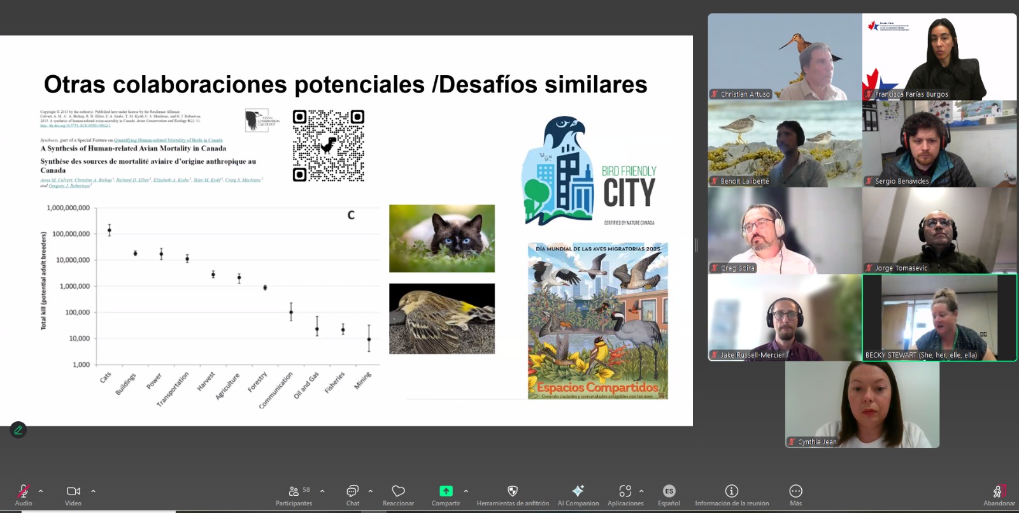Expand the video options arrow beside Video
The width and height of the screenshot is (1019, 513).
pos(93,491)
